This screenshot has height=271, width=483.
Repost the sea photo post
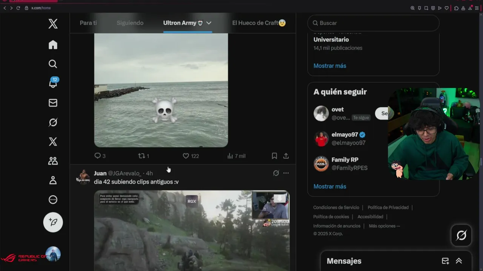[143, 156]
